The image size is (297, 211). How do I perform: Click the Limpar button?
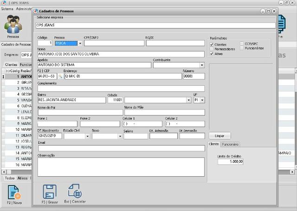point(220,136)
